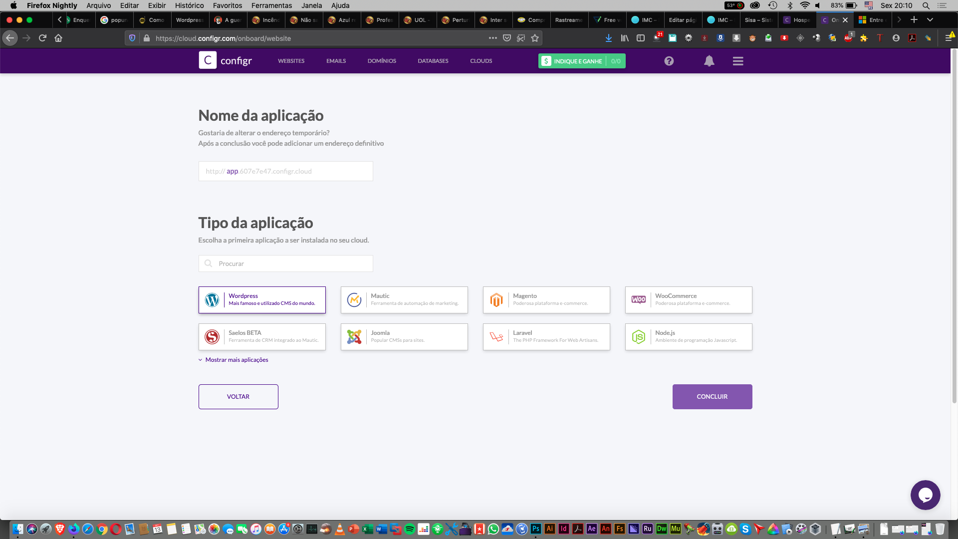Screen dimensions: 958x539
Task: Select the Magento application card
Action: pyautogui.click(x=546, y=300)
